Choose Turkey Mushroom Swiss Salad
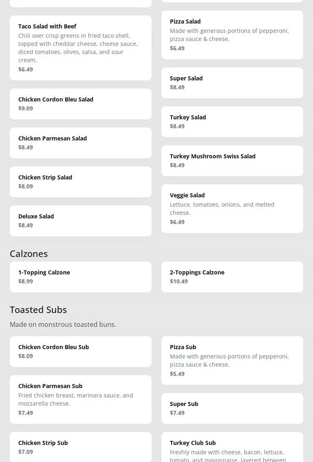Screen dimensions: 313x462 pyautogui.click(x=232, y=160)
